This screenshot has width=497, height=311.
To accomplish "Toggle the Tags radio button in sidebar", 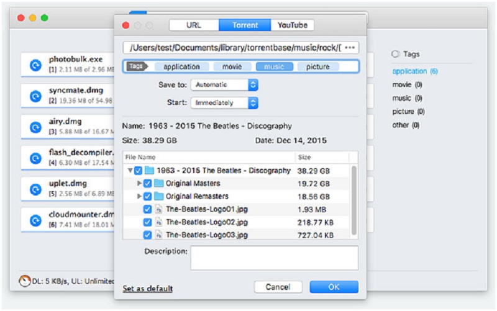I will [396, 55].
